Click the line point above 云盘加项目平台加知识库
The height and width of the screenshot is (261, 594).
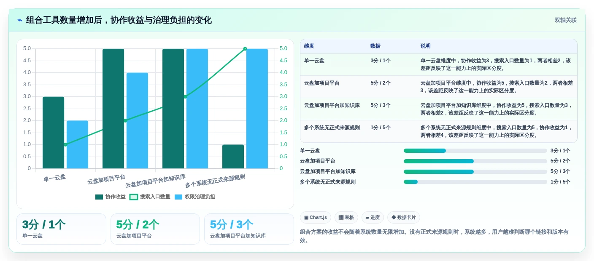185,96
